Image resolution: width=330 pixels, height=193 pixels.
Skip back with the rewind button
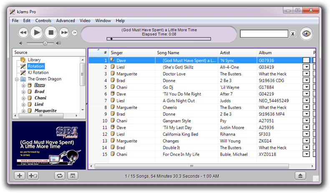tap(23, 32)
